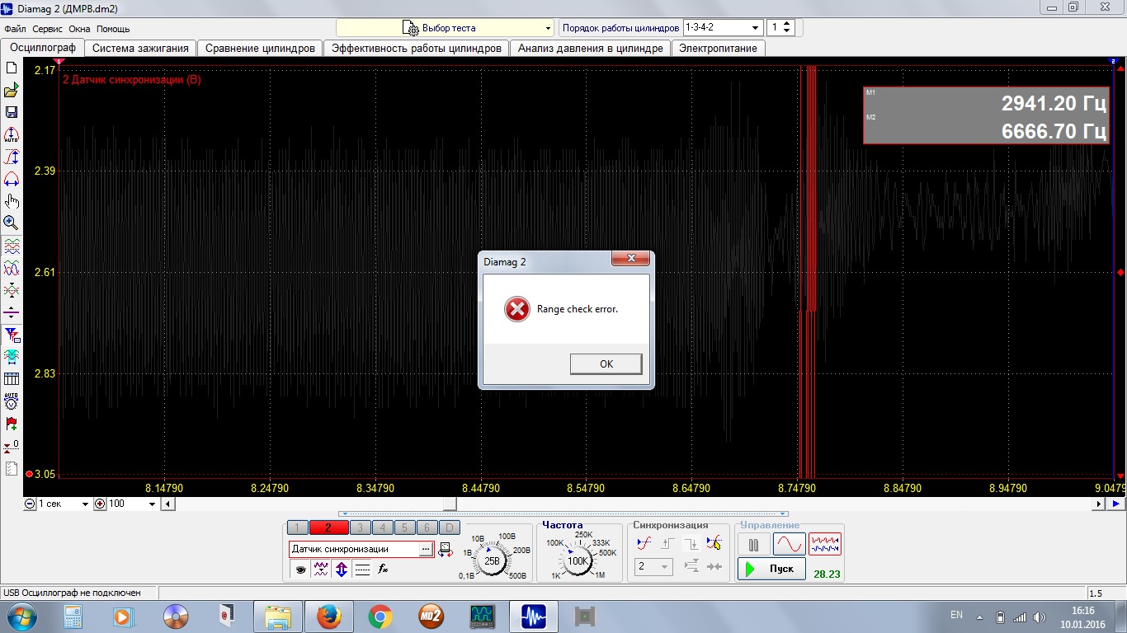Click the filter funnel icon in the left toolbar
This screenshot has width=1127, height=633.
[12, 335]
